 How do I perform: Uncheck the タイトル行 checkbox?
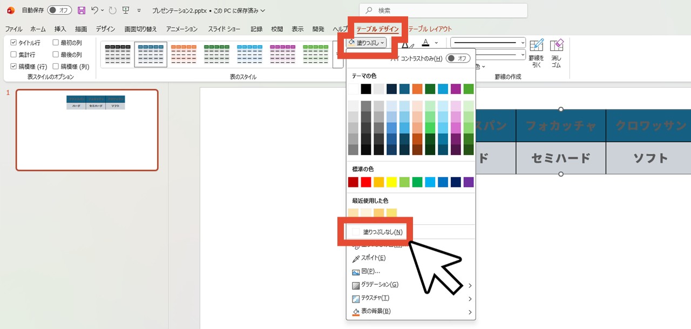pos(14,43)
